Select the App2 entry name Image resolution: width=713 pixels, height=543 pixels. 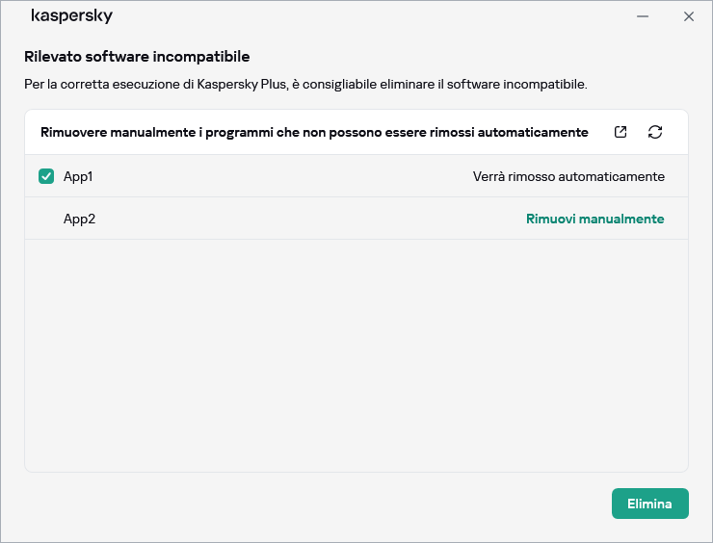(79, 219)
